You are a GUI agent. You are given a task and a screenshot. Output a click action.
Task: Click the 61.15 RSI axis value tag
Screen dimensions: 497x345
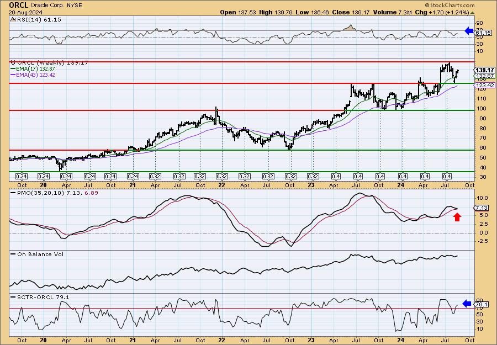pos(484,33)
